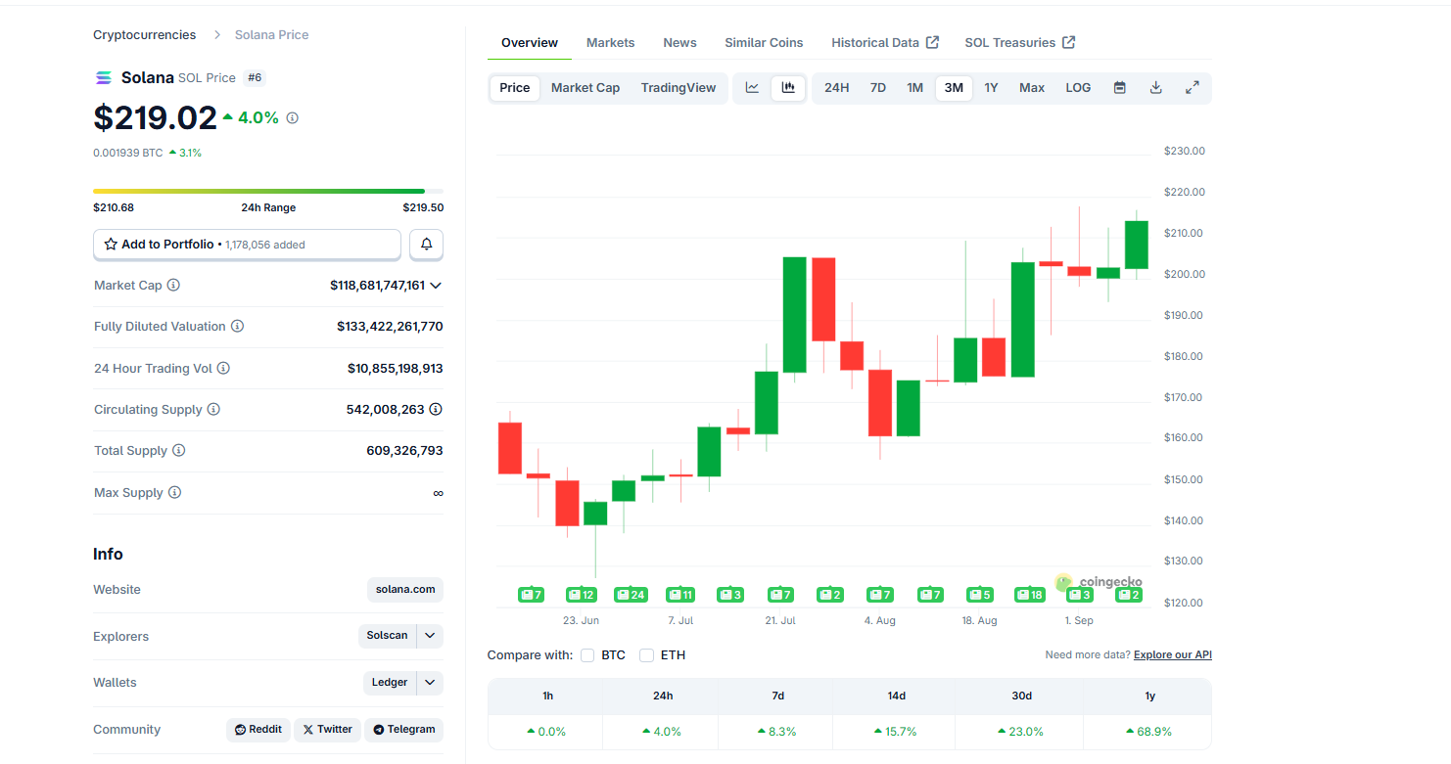Screen dimensions: 1451x764
Task: Expand the Market Cap value chevron
Action: (436, 286)
